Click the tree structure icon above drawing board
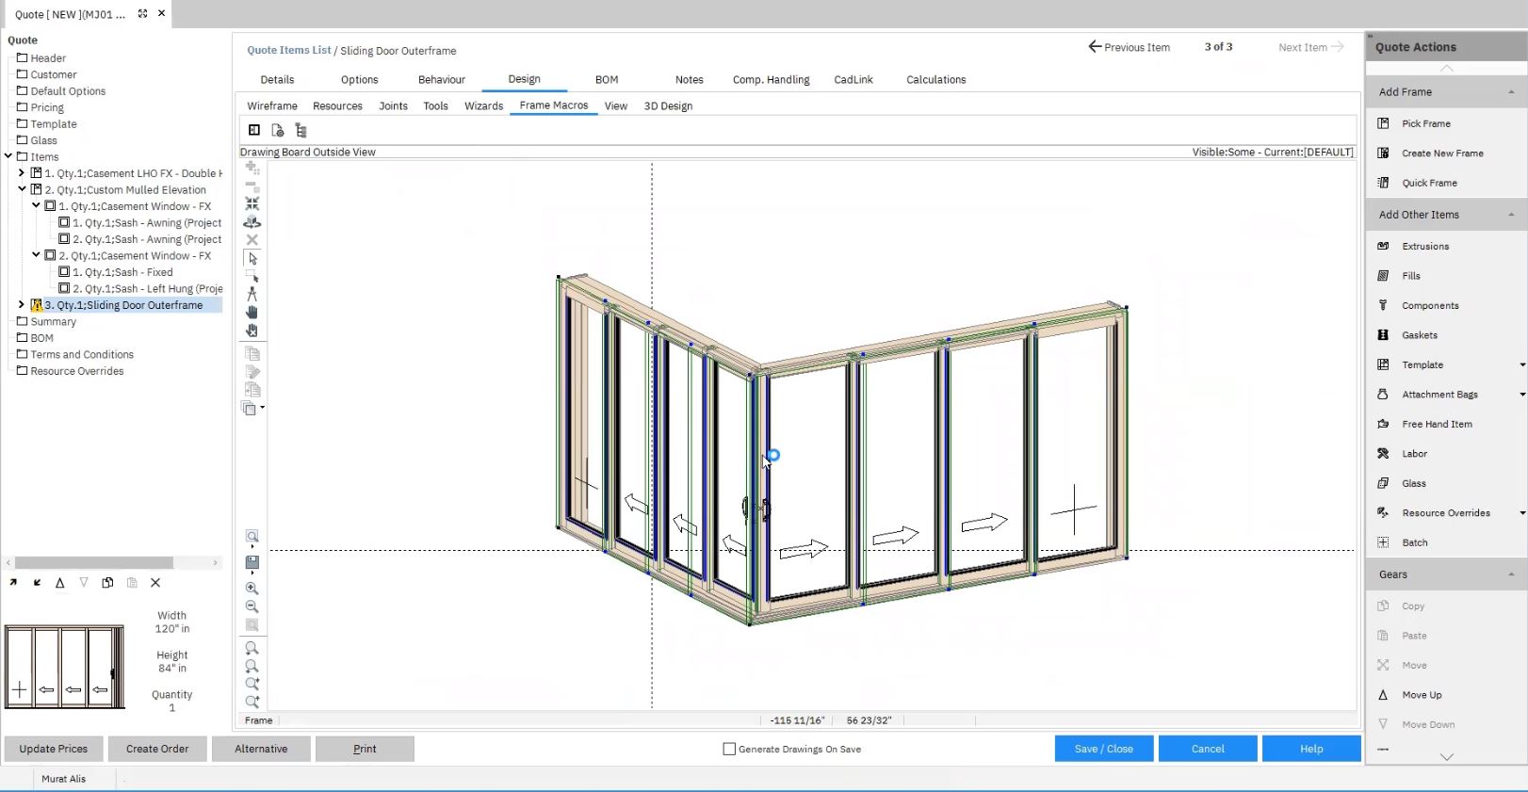 coord(301,130)
